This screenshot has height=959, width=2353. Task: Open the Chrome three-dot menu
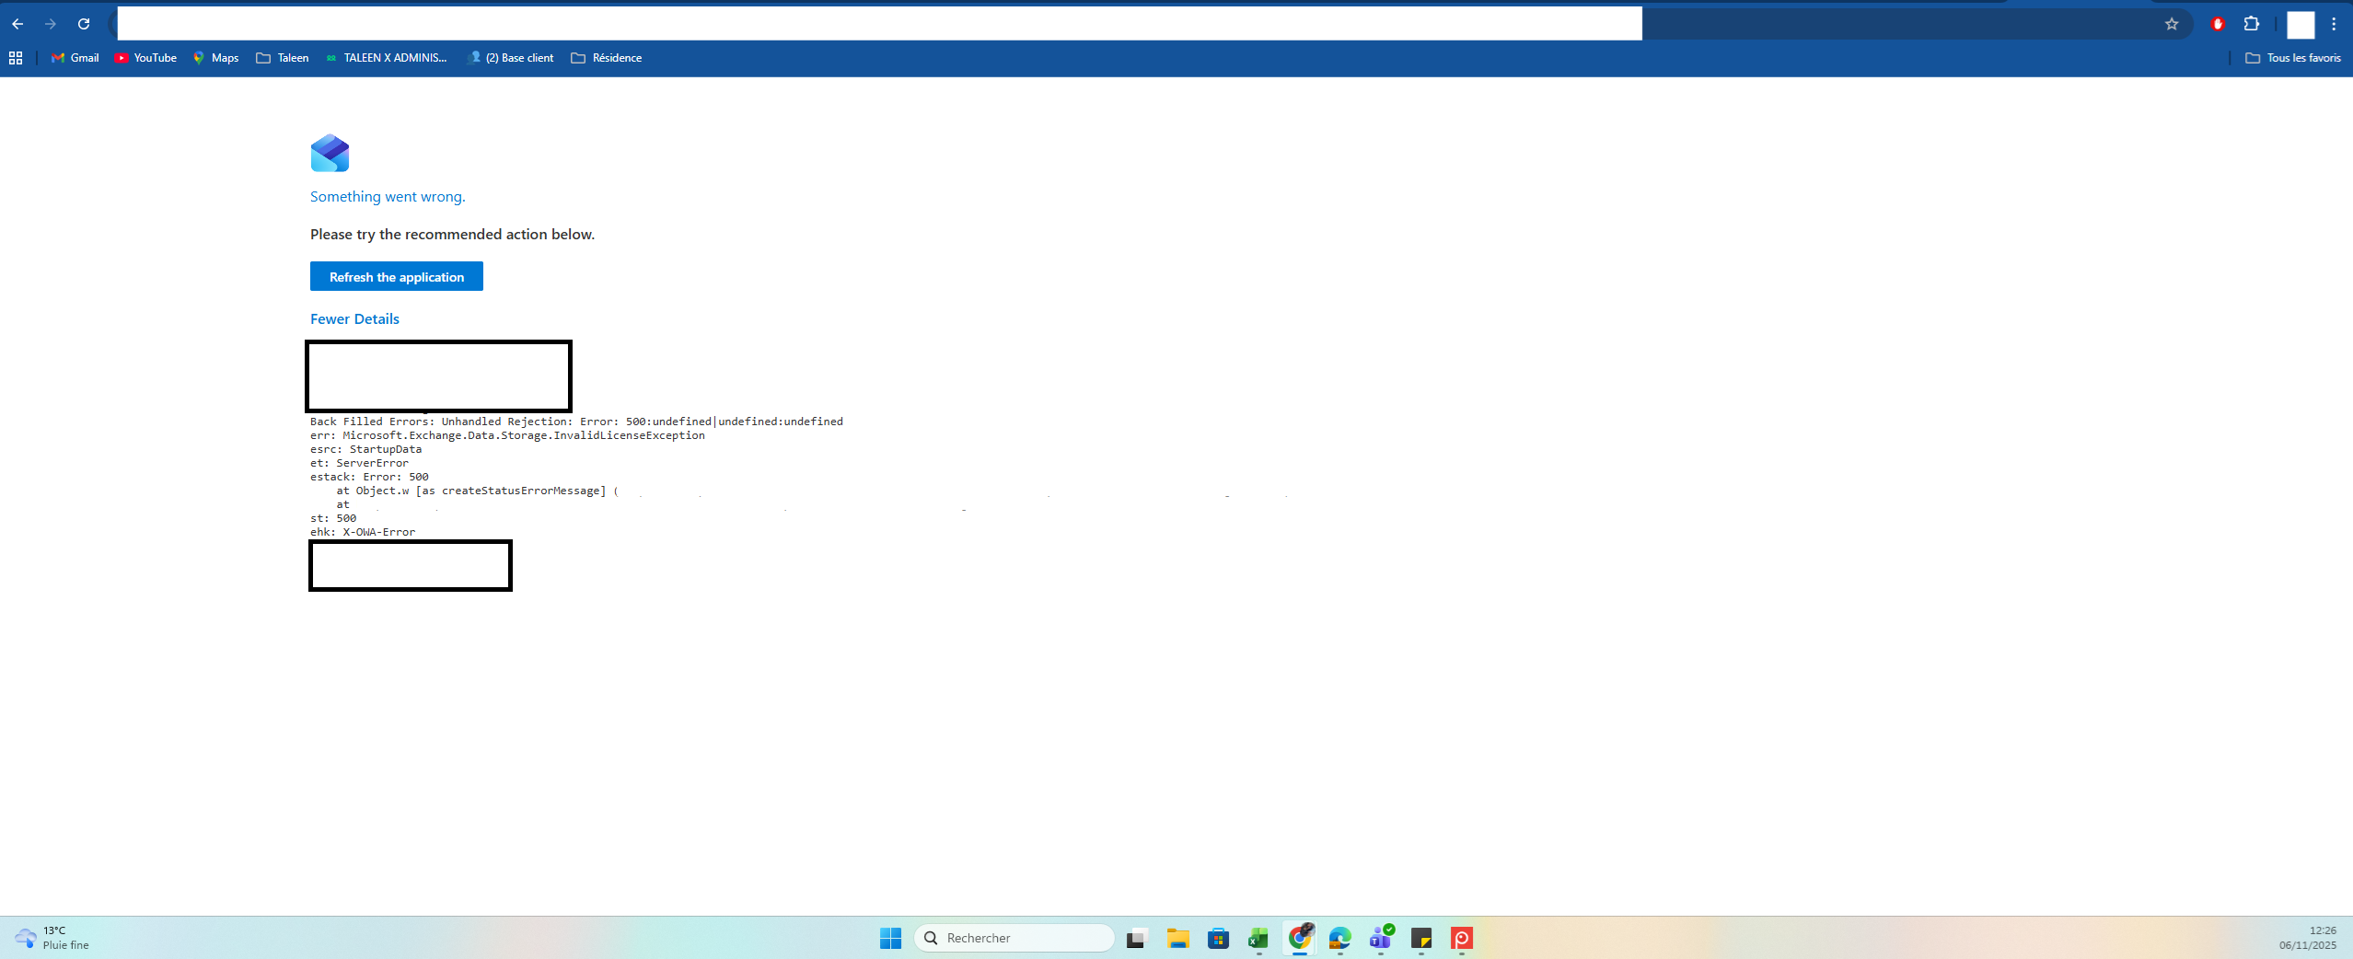(2334, 24)
